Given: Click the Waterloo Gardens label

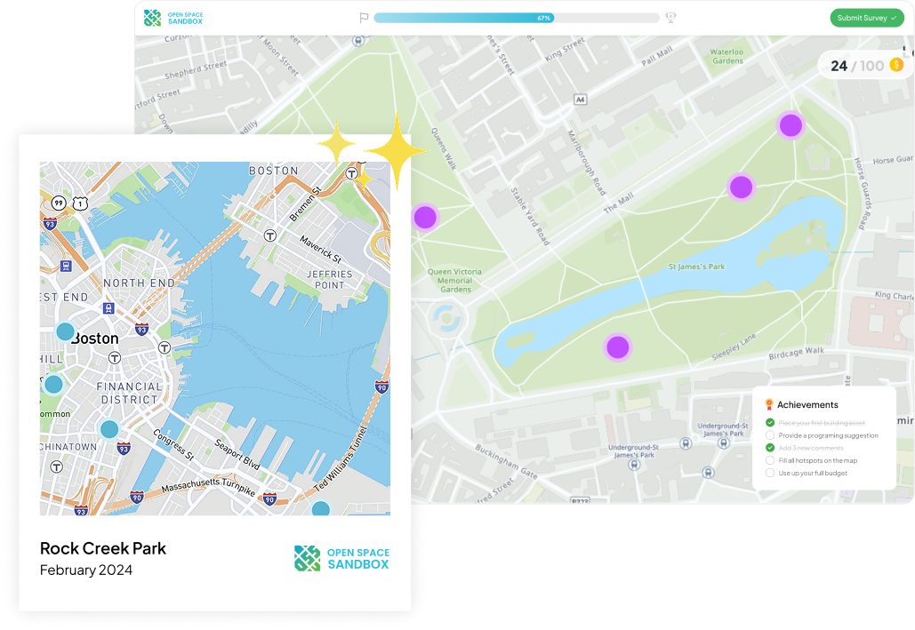Looking at the screenshot, I should 727,56.
